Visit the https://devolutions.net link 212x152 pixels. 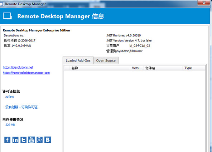pos(18,67)
